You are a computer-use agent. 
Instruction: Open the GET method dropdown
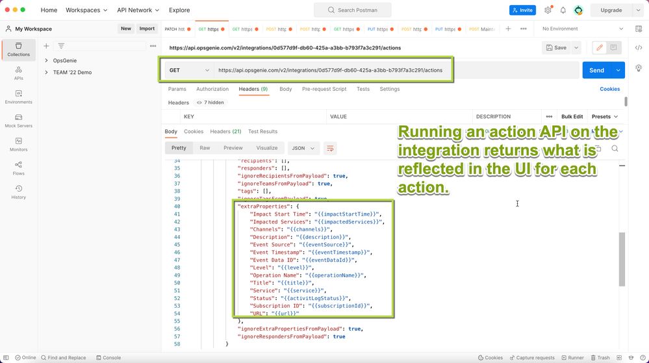coord(189,70)
